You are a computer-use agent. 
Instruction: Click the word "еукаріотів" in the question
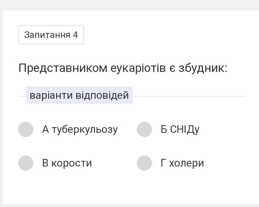[x=138, y=68]
